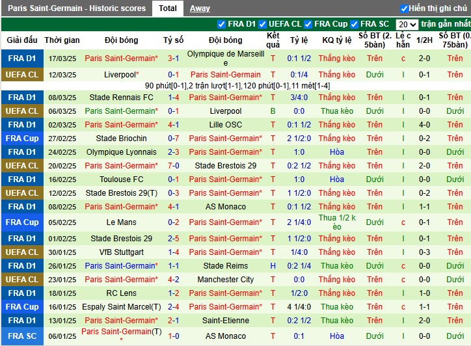Select the UEFA CL badge on 23/01/25
The image size is (471, 346).
(x=22, y=280)
